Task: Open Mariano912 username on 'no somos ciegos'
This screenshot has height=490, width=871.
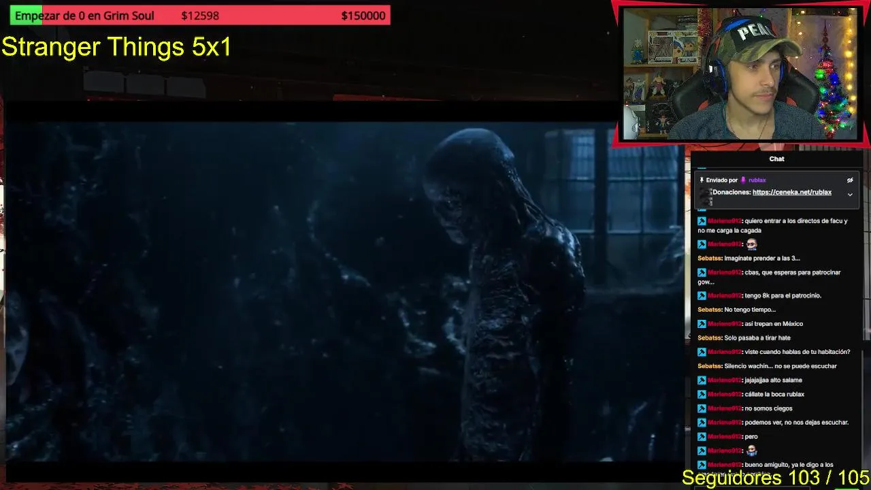Action: point(725,409)
